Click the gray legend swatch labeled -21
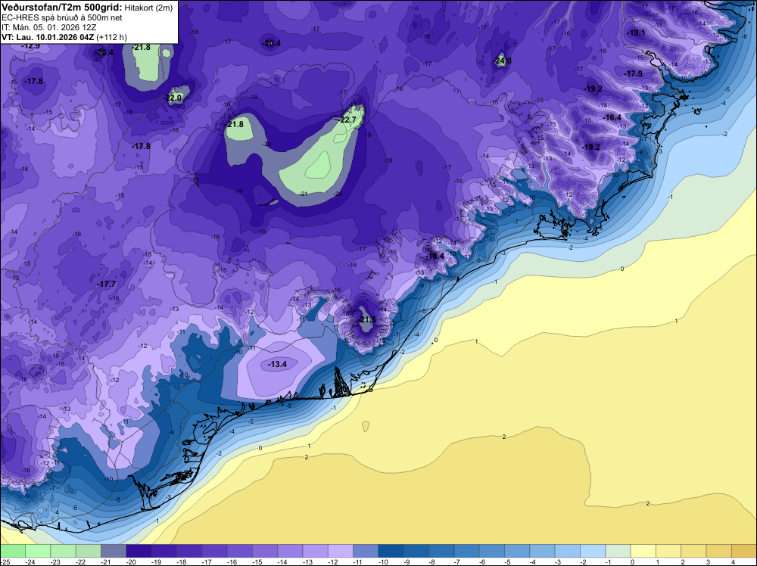This screenshot has height=566, width=757. (114, 551)
